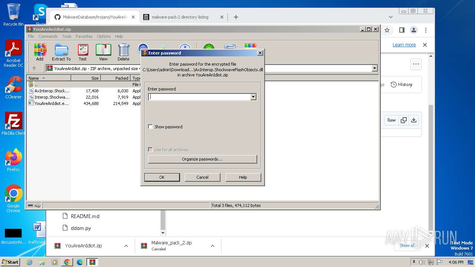This screenshot has width=475, height=267.
Task: Open the Windows Start menu
Action: click(10, 262)
